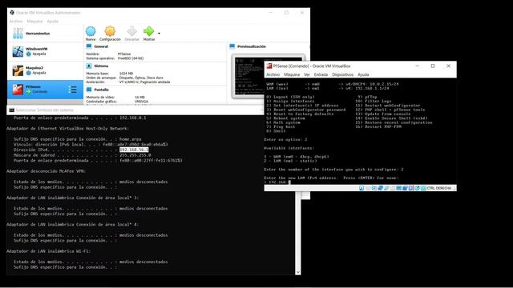Image resolution: width=513 pixels, height=288 pixels.
Task: Click the LAN IPv4 address input prompt
Action: (x=277, y=182)
